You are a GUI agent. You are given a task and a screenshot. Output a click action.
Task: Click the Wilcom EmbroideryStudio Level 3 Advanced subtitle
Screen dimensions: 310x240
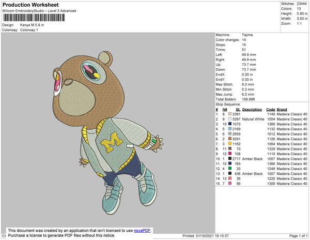[39, 11]
